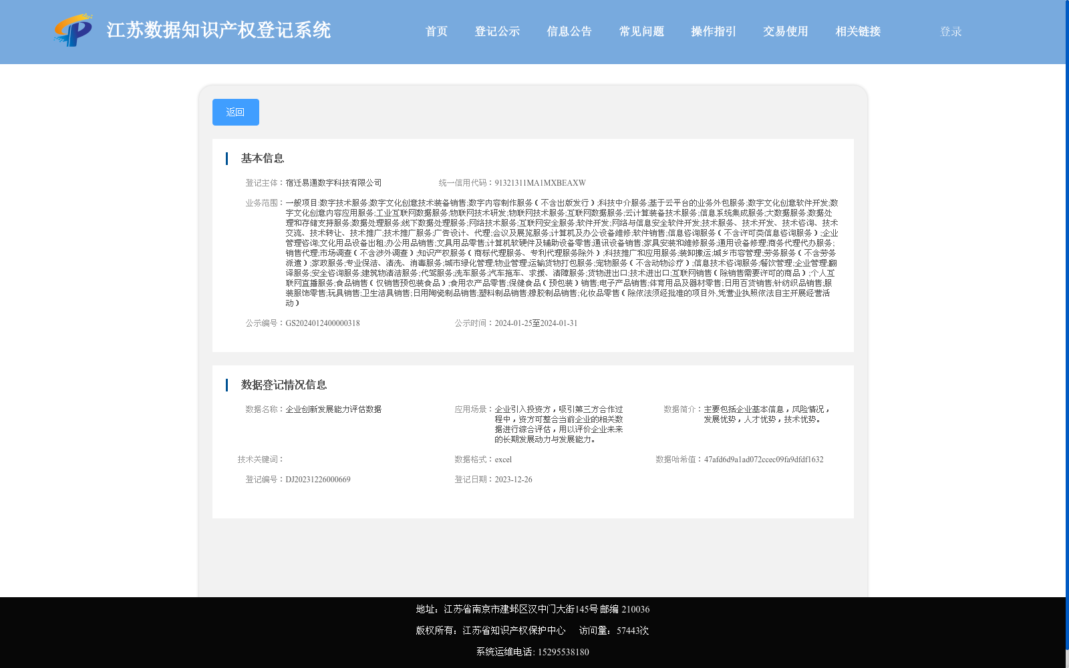The image size is (1069, 668).
Task: Click the support phone 15295538180
Action: point(563,652)
